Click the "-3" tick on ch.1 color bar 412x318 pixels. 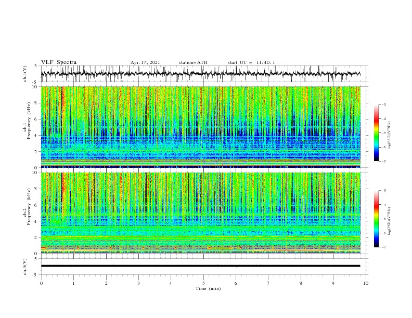[x=383, y=104]
